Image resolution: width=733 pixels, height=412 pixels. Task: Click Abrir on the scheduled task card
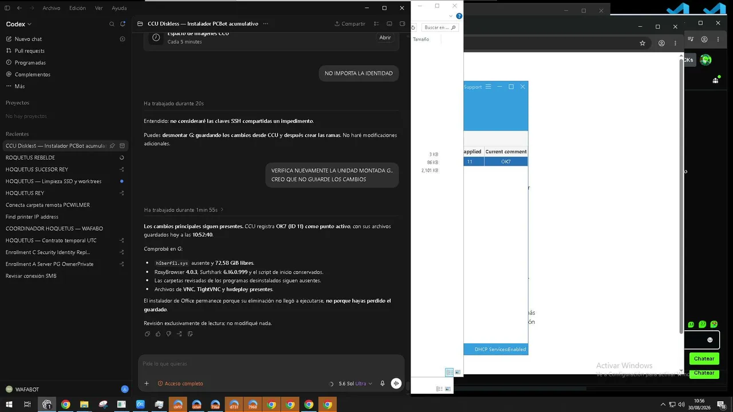[x=385, y=38]
